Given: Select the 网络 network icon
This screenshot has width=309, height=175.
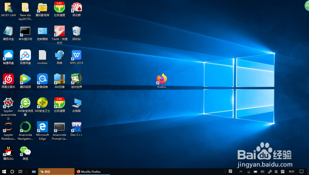Looking at the screenshot, I should click(59, 55).
